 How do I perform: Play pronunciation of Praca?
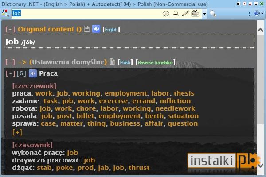click(33, 73)
